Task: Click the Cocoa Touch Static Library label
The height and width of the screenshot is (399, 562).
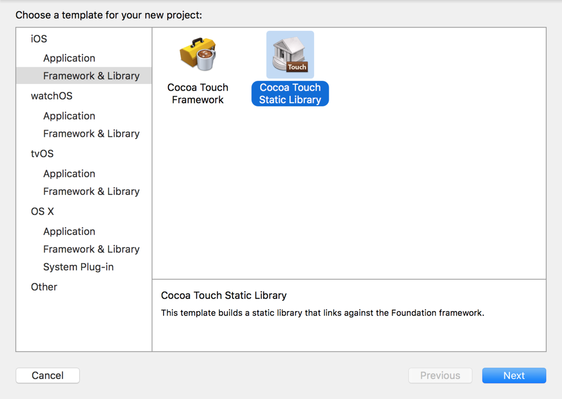Action: coord(290,93)
